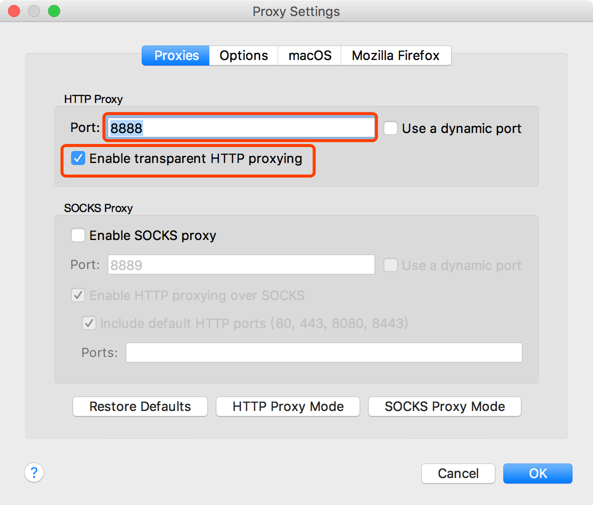Viewport: 593px width, 505px height.
Task: Select the macOS tab
Action: click(310, 55)
